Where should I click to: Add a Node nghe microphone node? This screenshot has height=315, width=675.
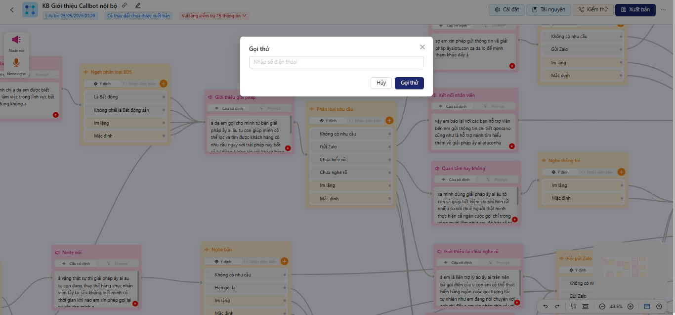point(16,66)
